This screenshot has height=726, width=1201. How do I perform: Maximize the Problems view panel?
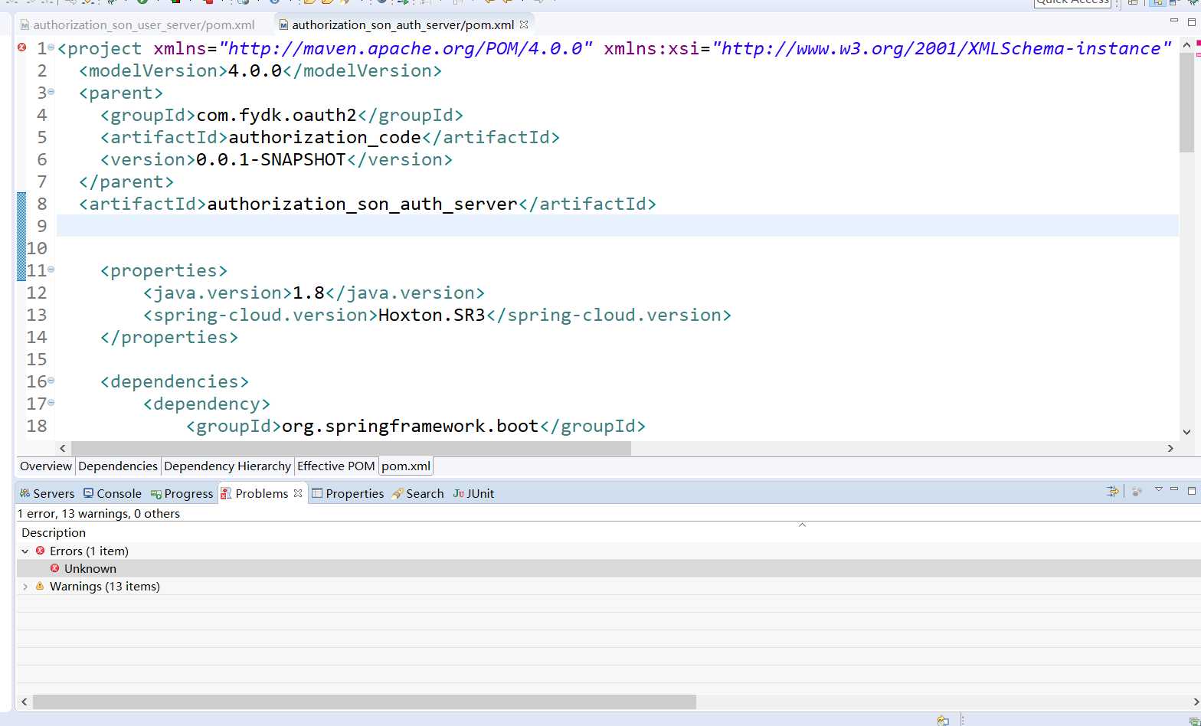tap(1192, 490)
